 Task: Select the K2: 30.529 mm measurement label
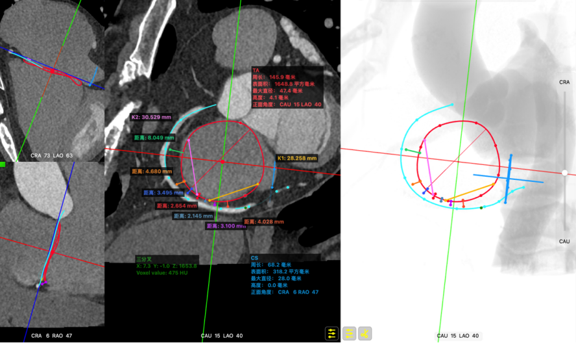point(153,118)
